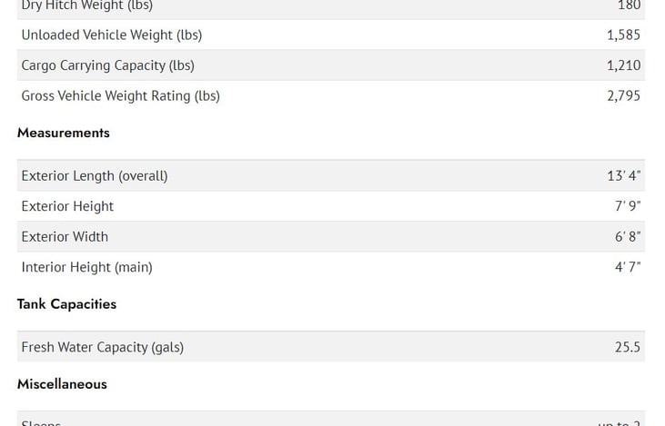Click the Interior Height (main) label
This screenshot has height=426, width=665.
(x=86, y=267)
